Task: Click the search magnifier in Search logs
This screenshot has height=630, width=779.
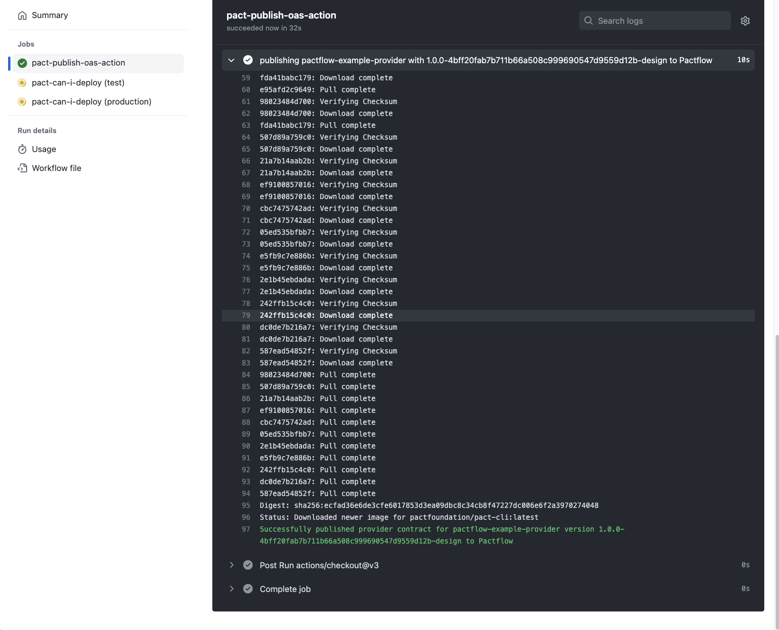Action: click(x=588, y=20)
